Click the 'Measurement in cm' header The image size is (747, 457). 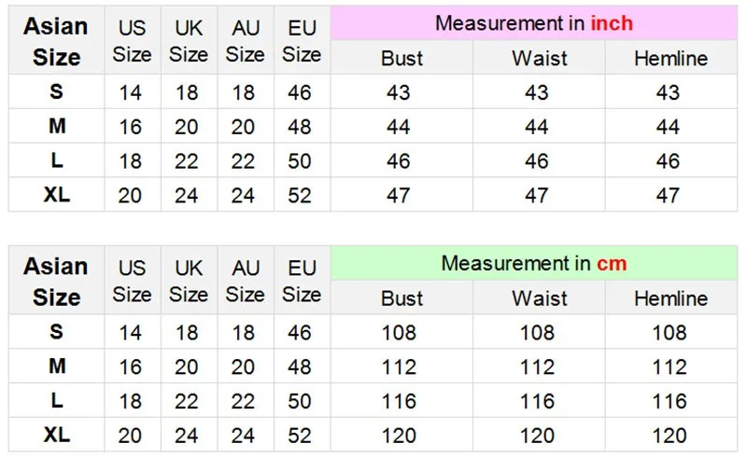click(533, 264)
